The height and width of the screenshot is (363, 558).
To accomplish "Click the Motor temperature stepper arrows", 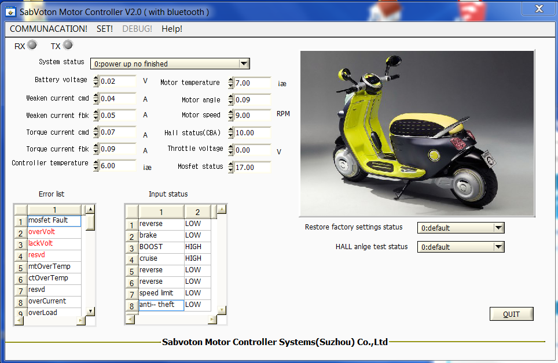I will pyautogui.click(x=231, y=83).
